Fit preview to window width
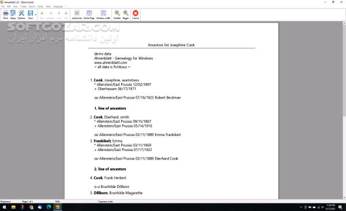The image size is (346, 211). (103, 14)
